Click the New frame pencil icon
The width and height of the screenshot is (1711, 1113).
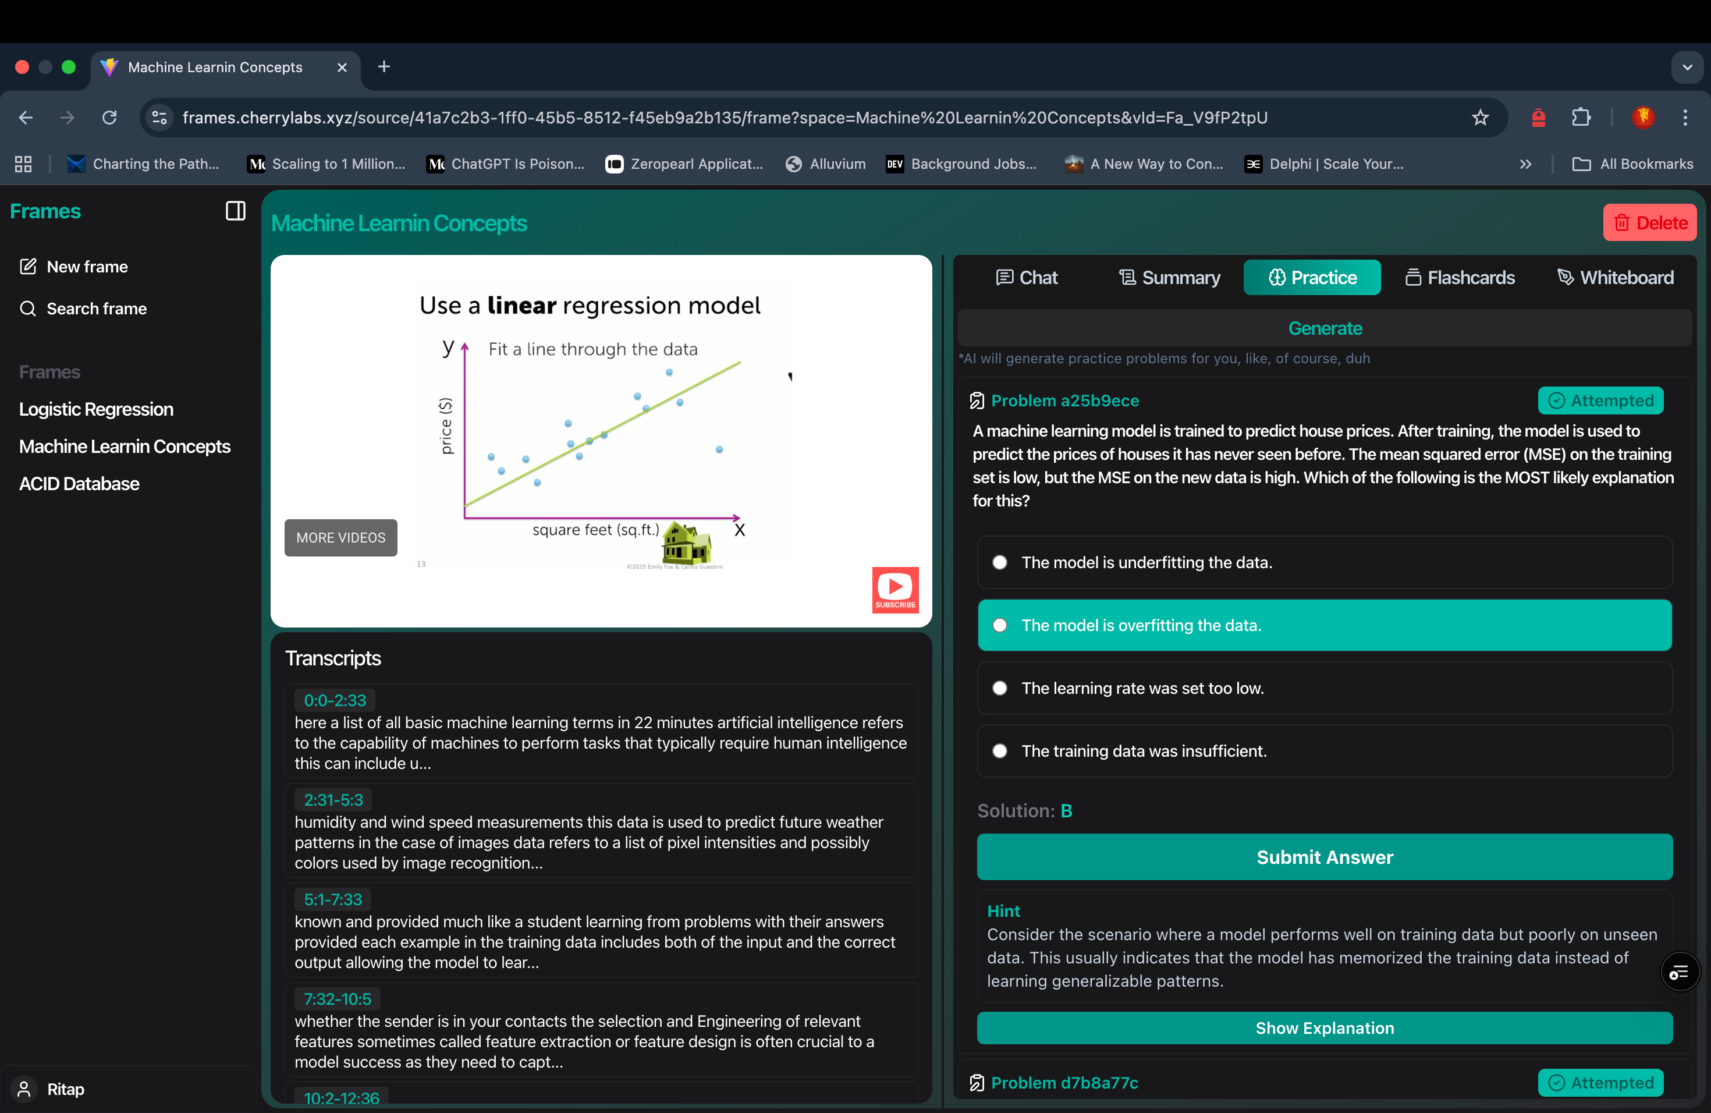[x=28, y=267]
